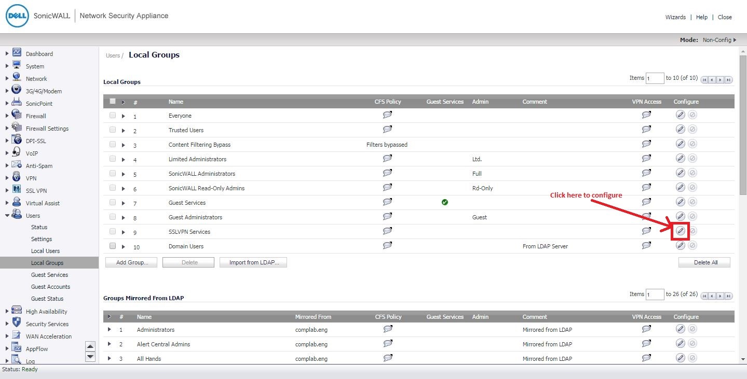Expand the SSLVPN Services group row
Image resolution: width=747 pixels, height=379 pixels.
click(x=124, y=232)
